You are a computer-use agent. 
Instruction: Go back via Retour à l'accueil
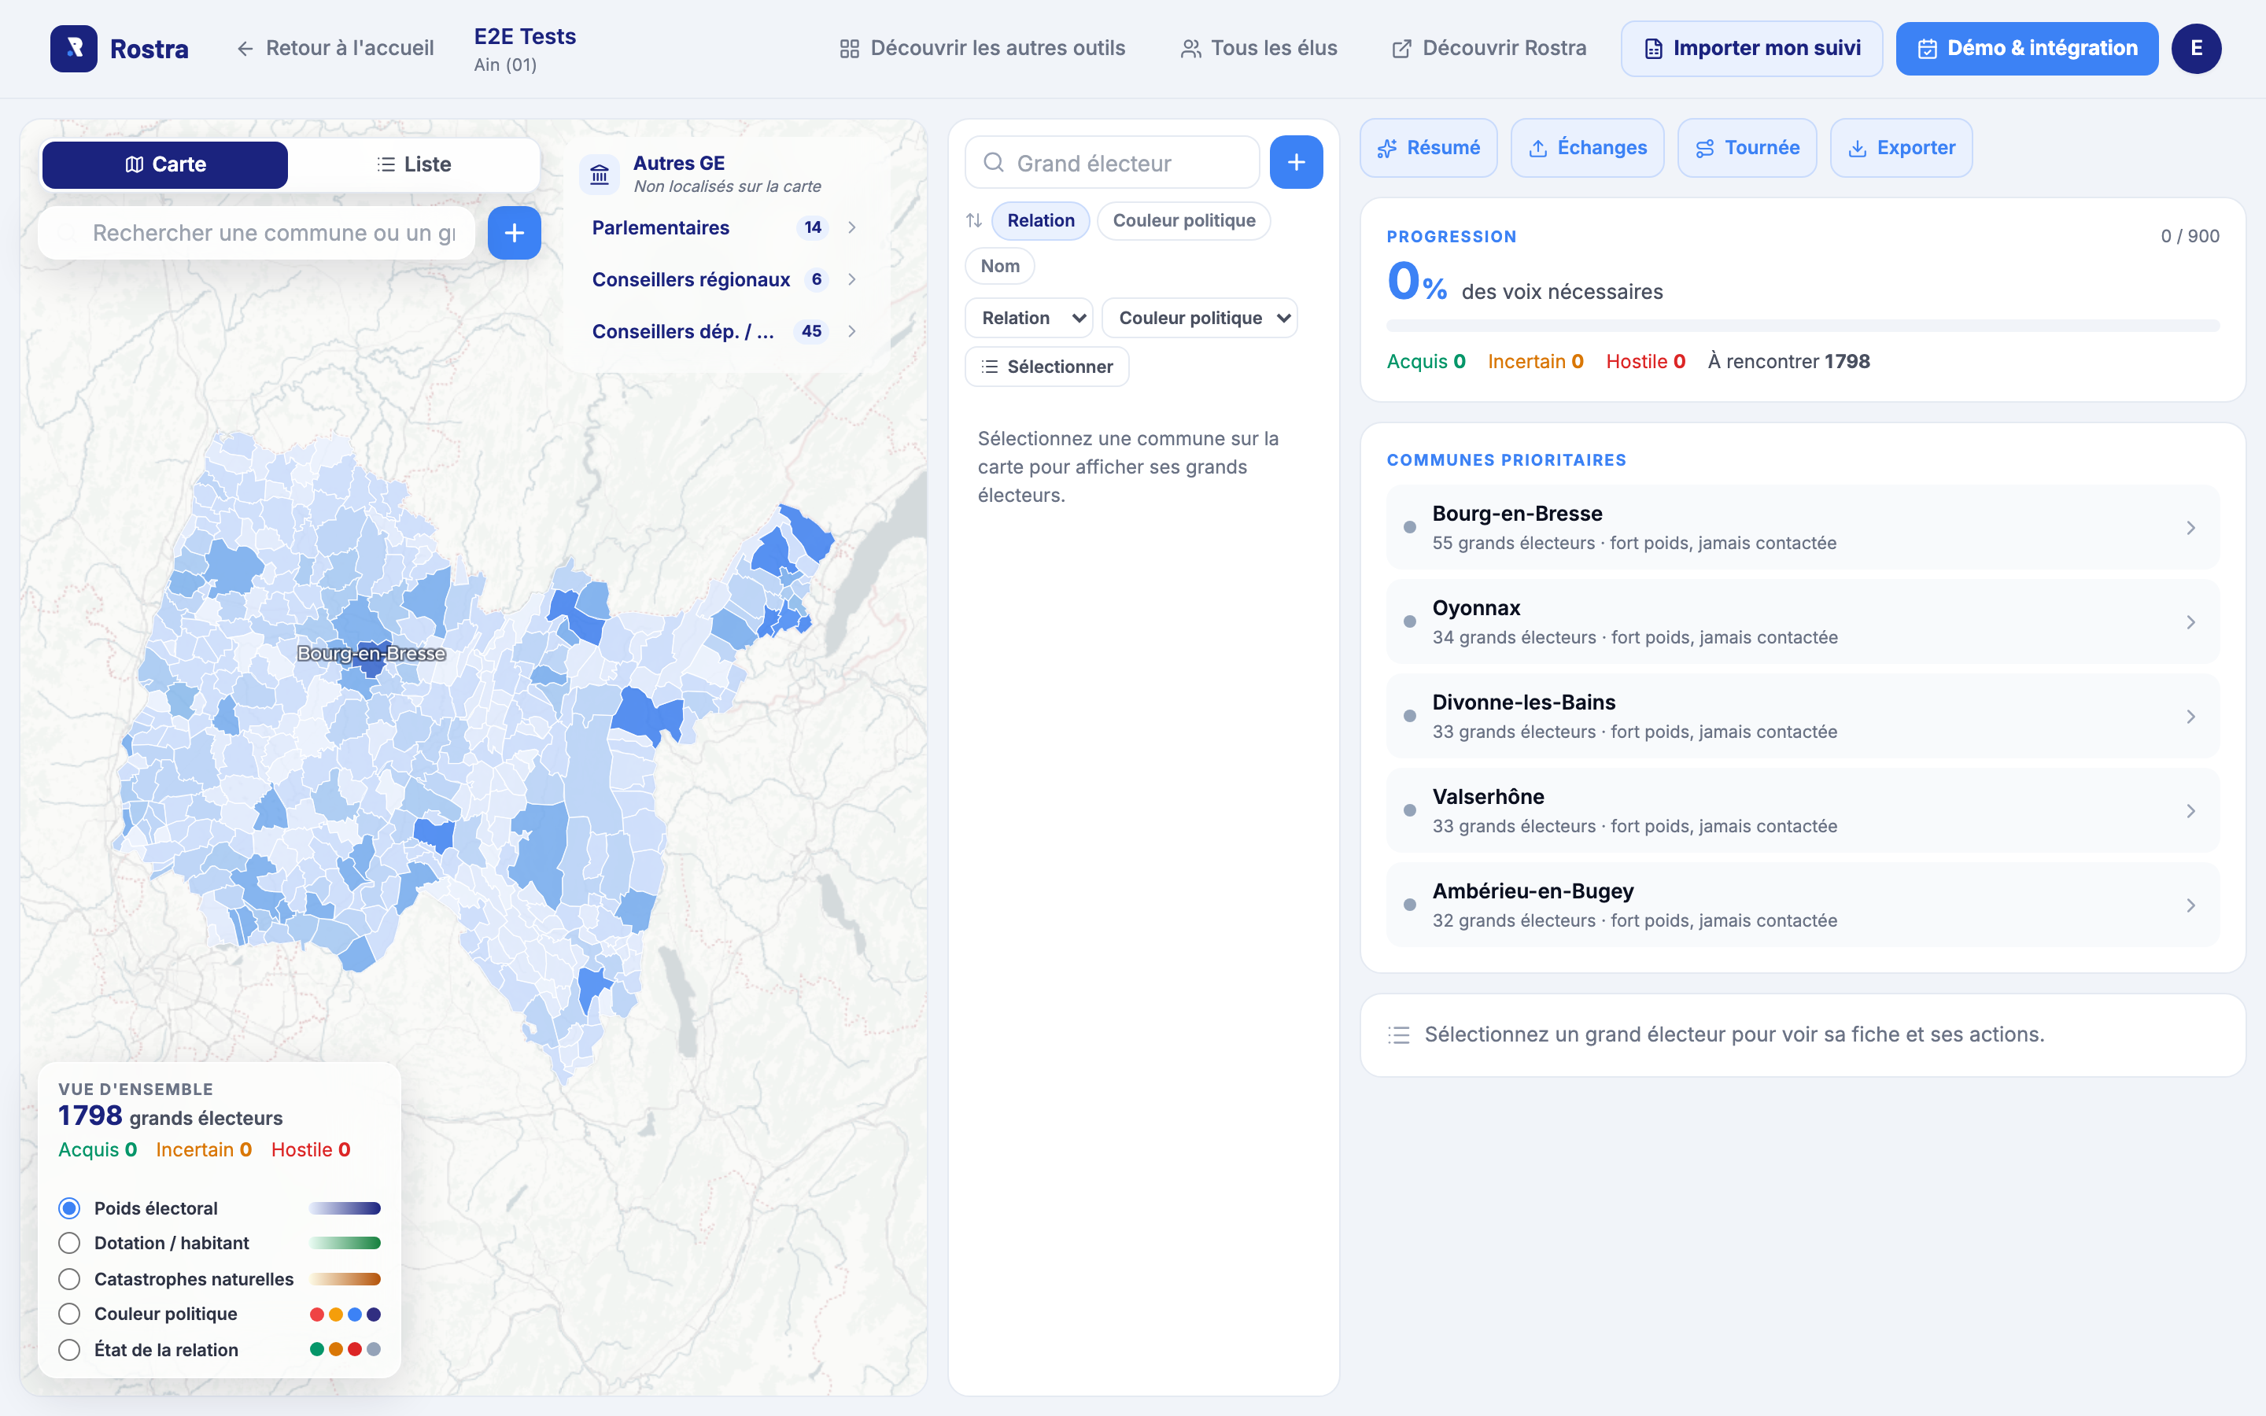(335, 49)
